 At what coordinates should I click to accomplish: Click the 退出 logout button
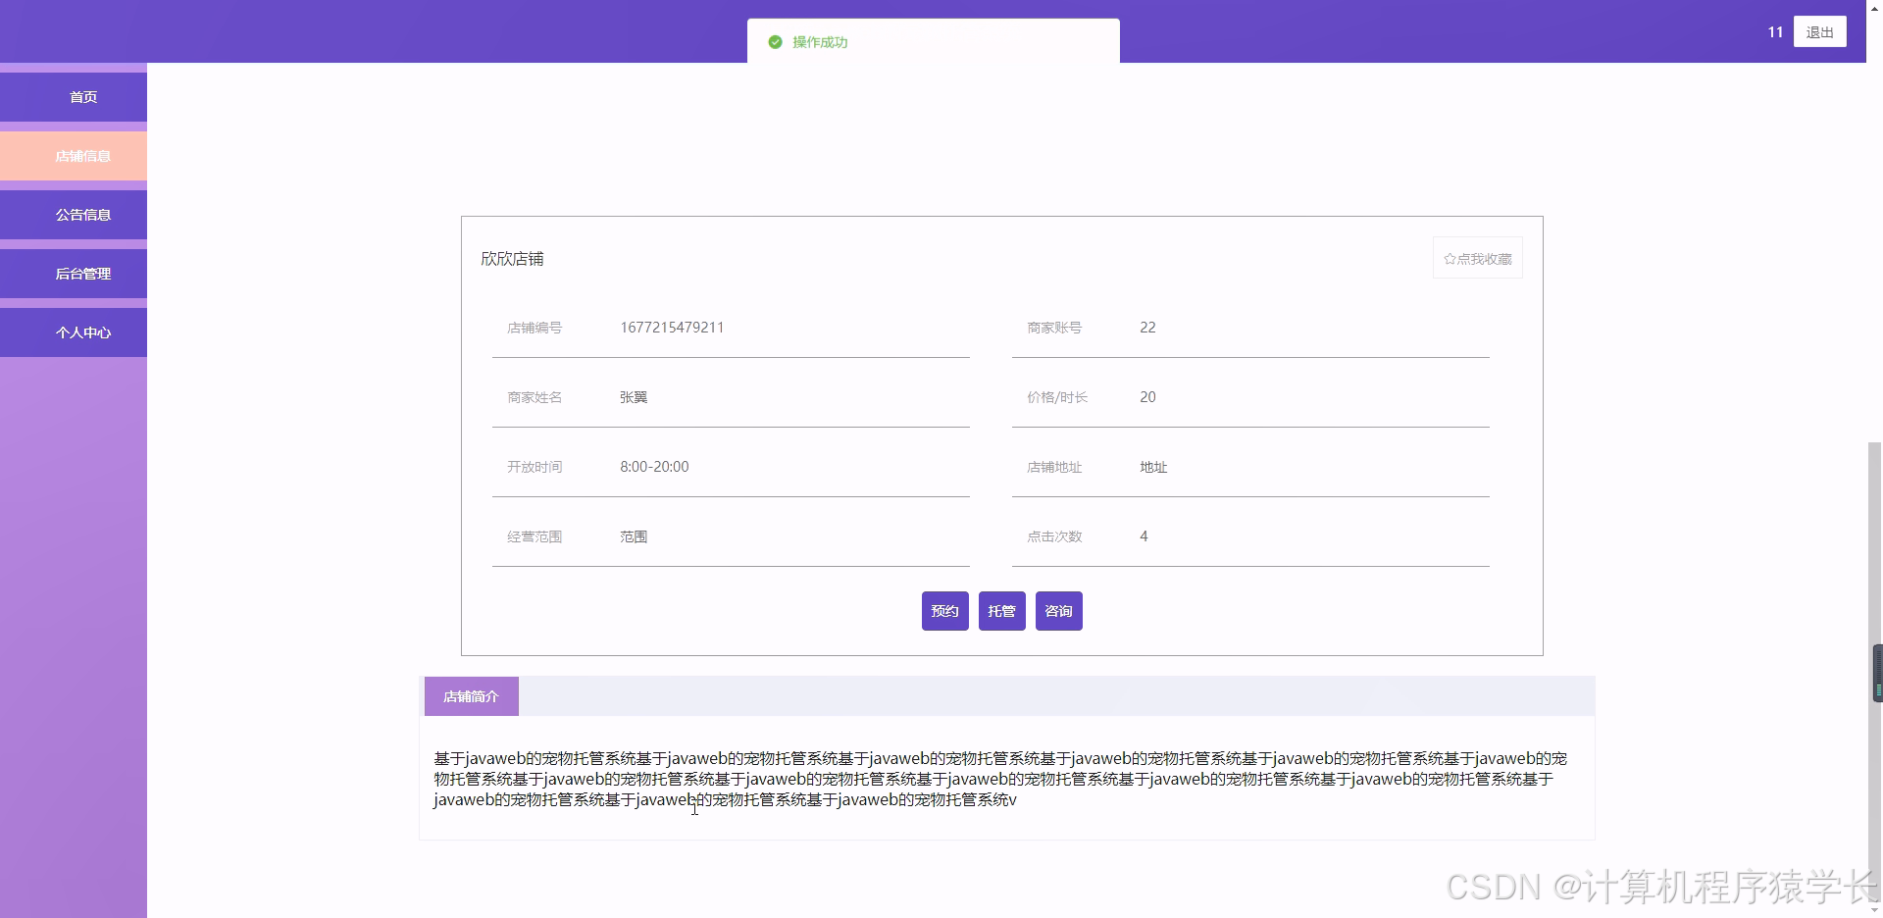click(1820, 31)
